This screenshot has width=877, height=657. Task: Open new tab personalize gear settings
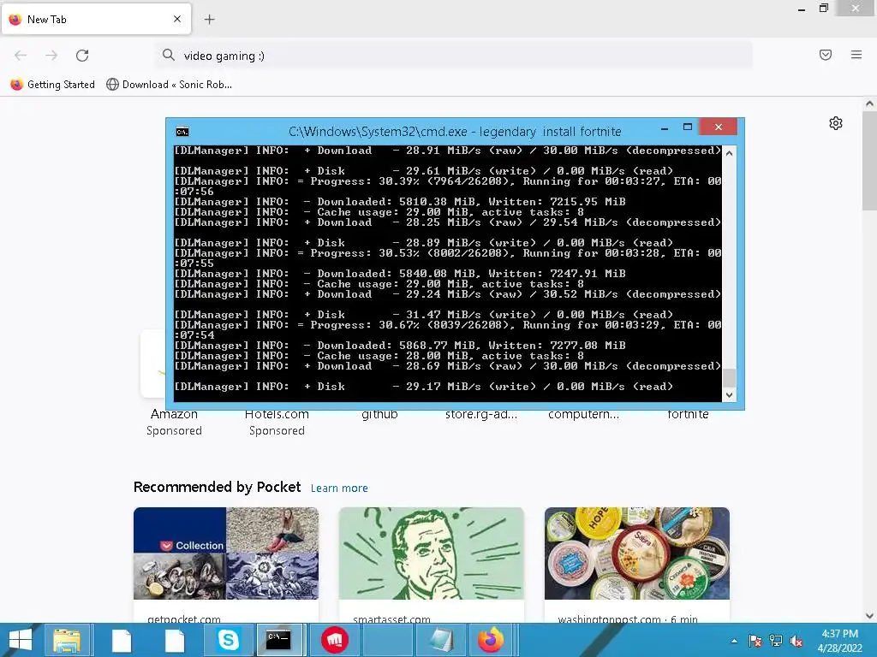pyautogui.click(x=836, y=123)
